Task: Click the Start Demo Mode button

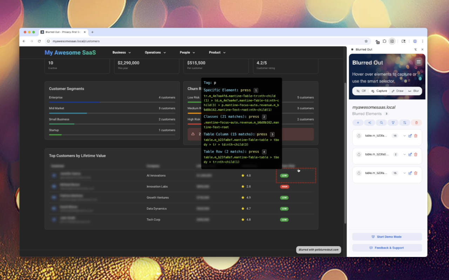Action: (x=387, y=237)
